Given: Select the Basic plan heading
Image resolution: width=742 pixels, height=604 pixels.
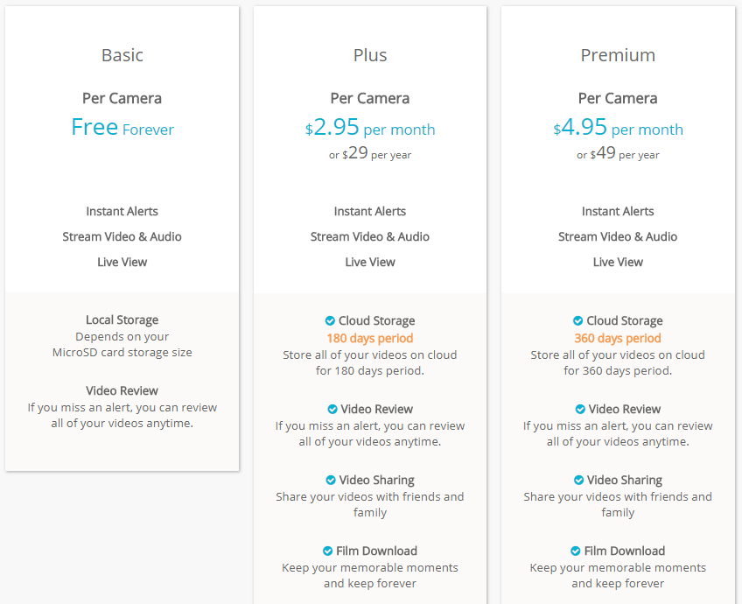Looking at the screenshot, I should pyautogui.click(x=122, y=55).
